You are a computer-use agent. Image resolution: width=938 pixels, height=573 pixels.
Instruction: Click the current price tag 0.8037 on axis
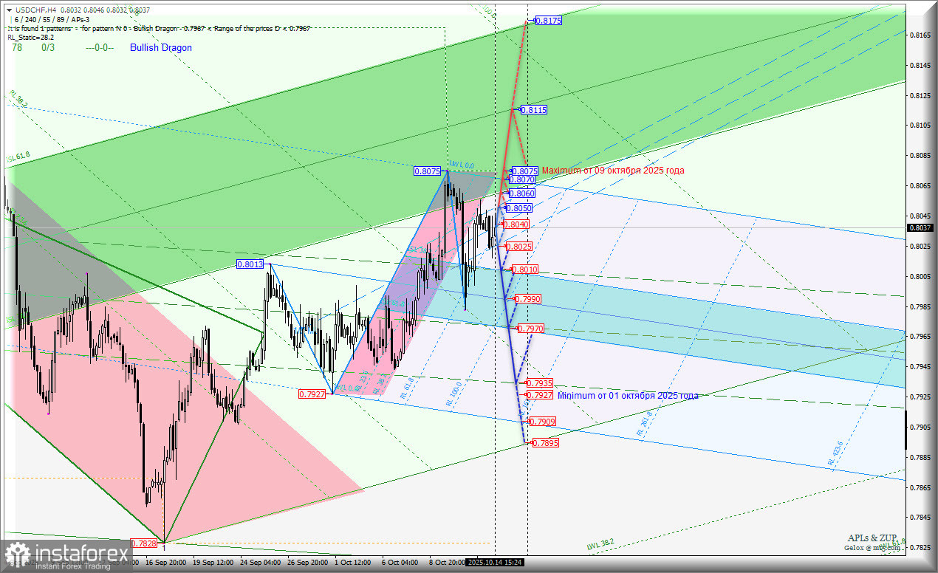(x=920, y=227)
